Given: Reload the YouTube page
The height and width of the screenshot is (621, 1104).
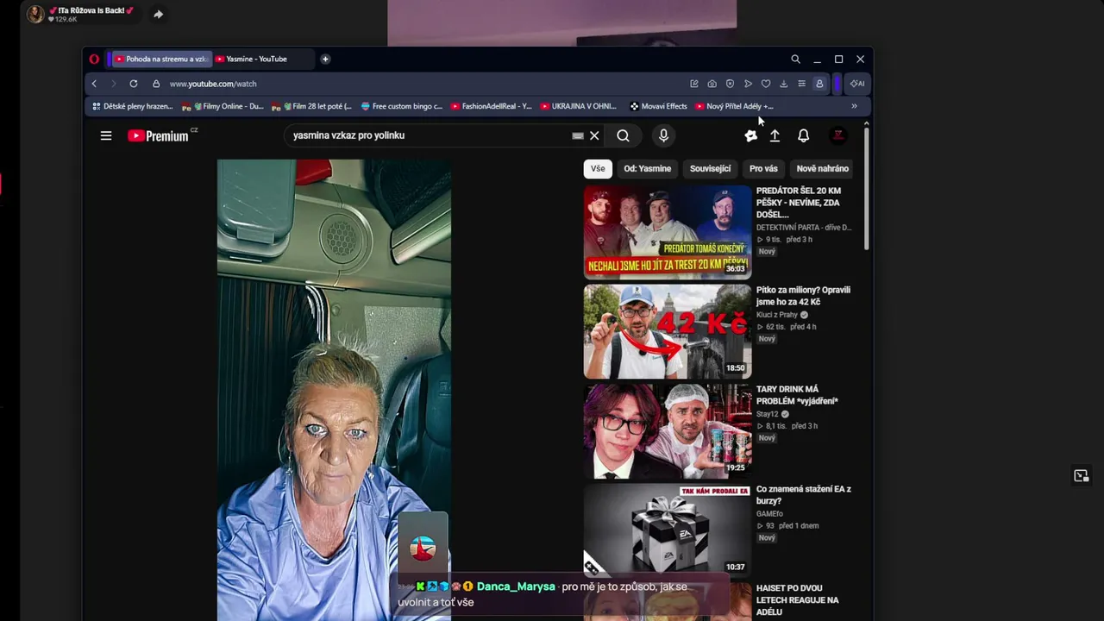Looking at the screenshot, I should pos(134,84).
